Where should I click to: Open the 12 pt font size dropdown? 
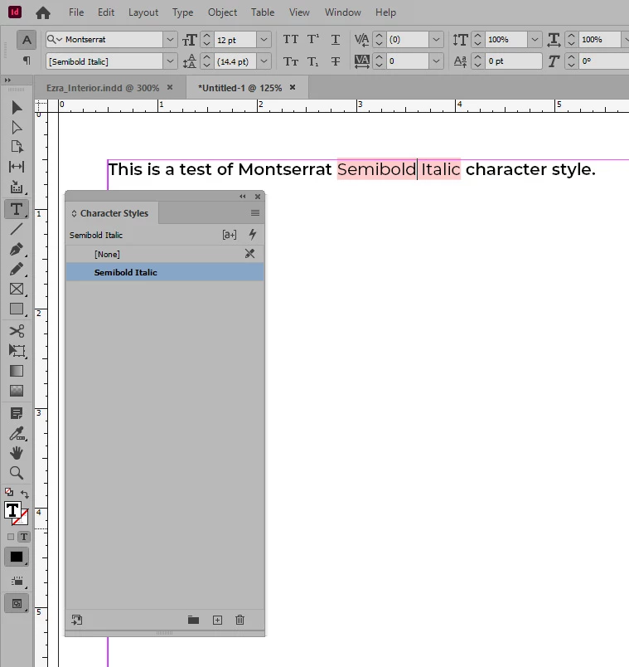click(x=264, y=40)
